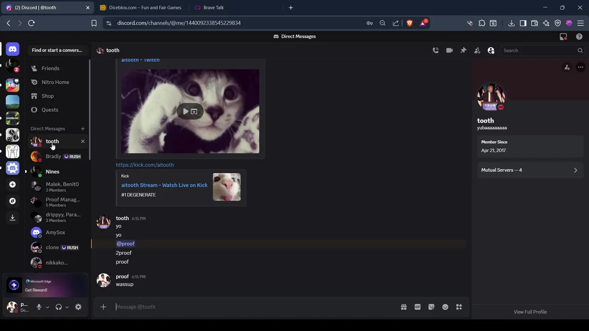
Task: Open the emoji picker
Action: (x=445, y=307)
